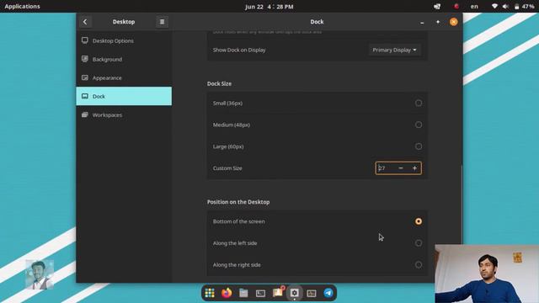Select Background in the sidebar

[x=124, y=59]
